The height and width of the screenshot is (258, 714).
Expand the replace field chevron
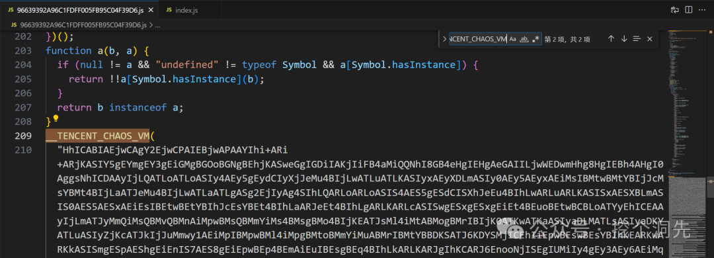(444, 39)
